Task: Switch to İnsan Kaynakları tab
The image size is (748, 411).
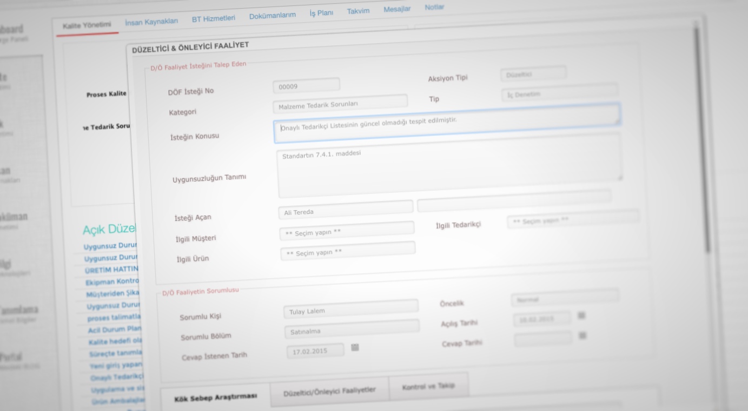Action: point(151,22)
